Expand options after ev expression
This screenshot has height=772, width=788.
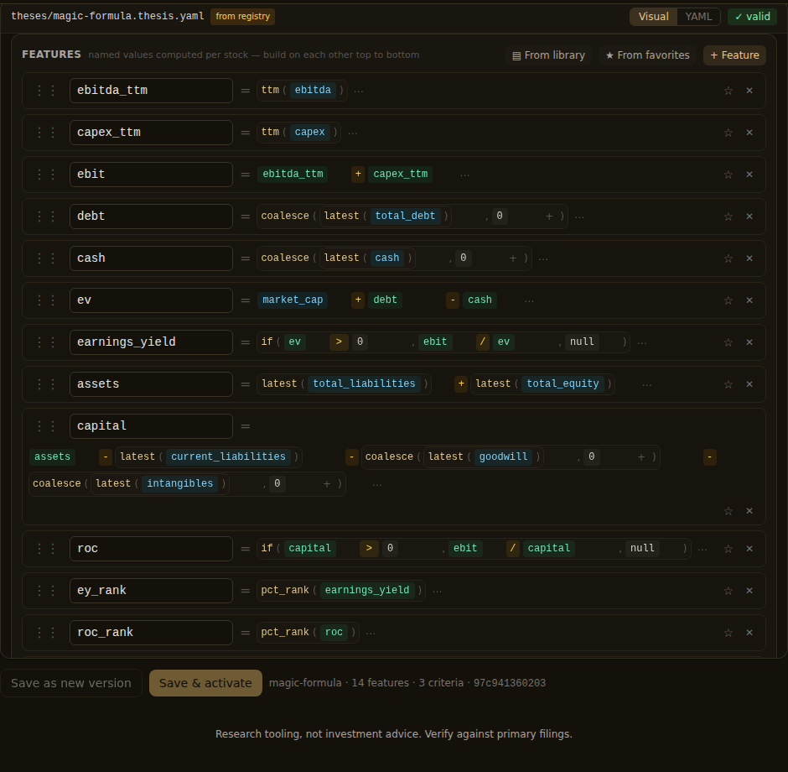[529, 300]
